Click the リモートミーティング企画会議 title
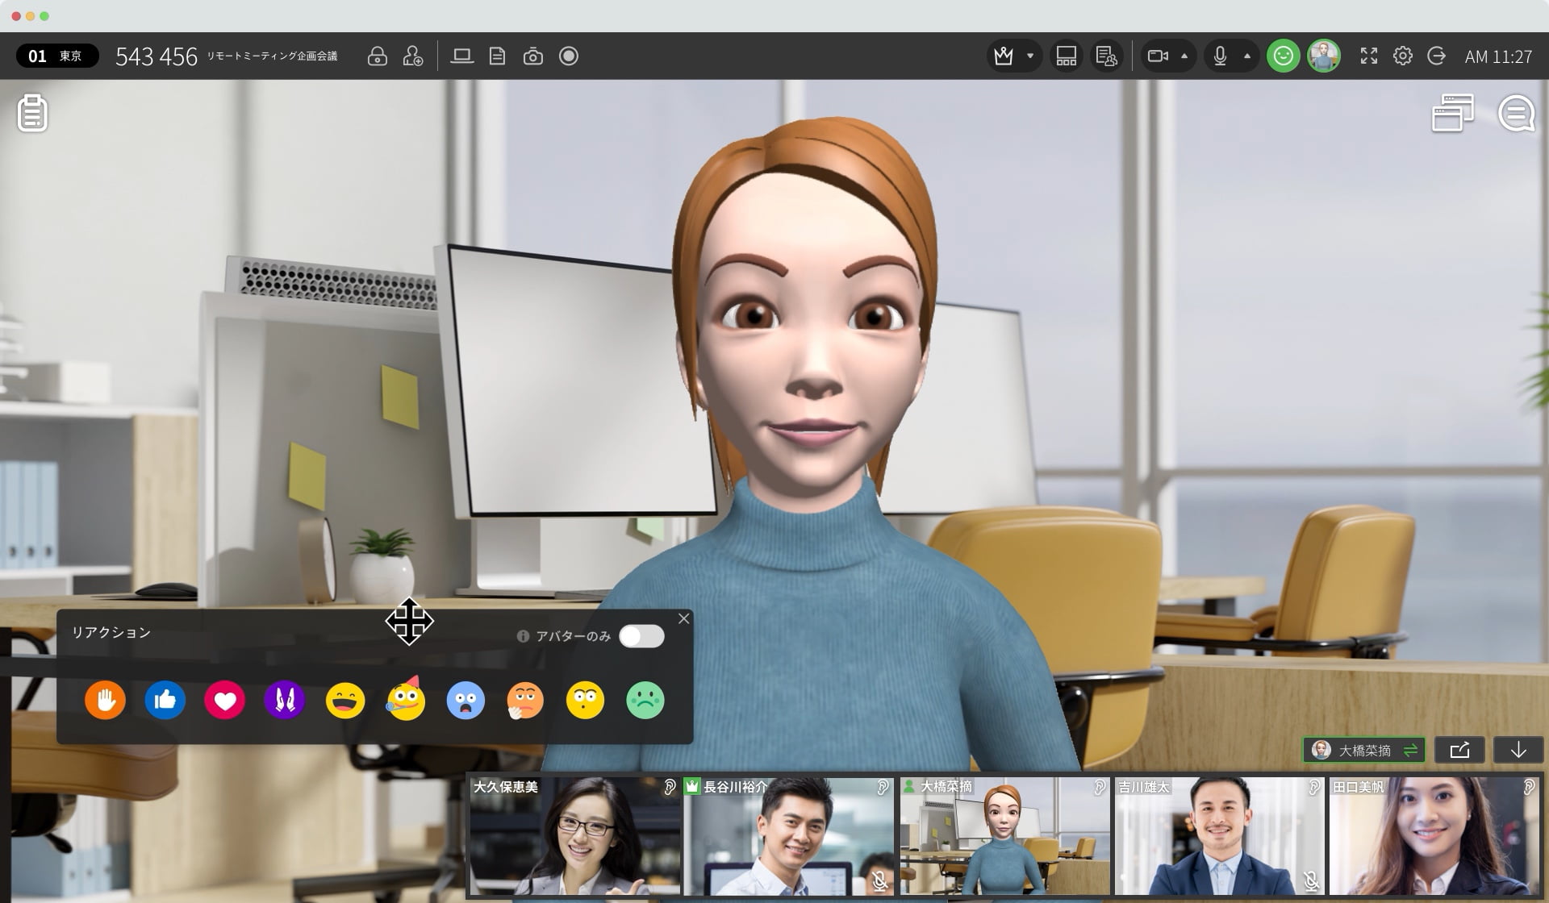 pos(272,56)
